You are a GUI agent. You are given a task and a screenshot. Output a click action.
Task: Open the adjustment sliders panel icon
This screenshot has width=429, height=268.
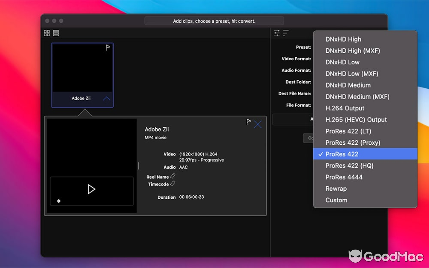pyautogui.click(x=277, y=33)
